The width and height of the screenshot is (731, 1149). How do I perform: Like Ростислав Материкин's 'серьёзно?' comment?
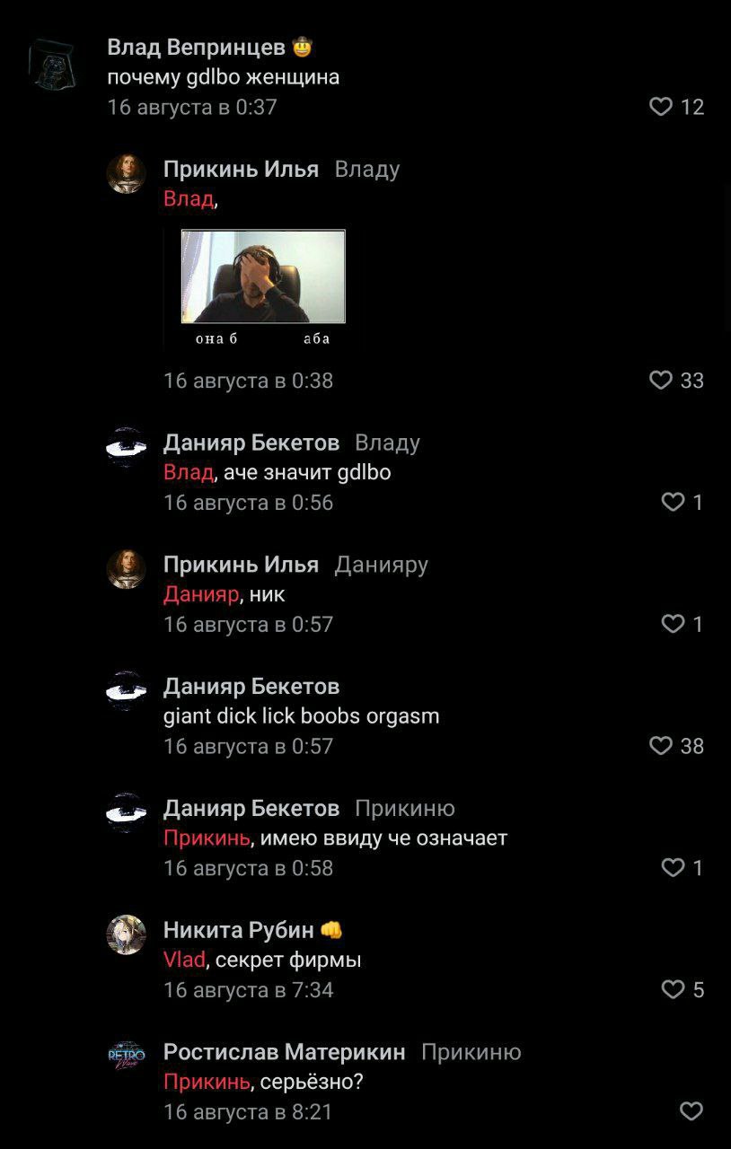coord(691,1112)
